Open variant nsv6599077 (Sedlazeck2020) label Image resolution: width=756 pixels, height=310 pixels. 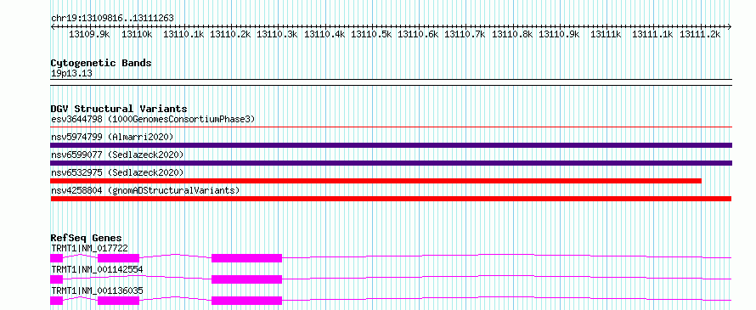117,155
